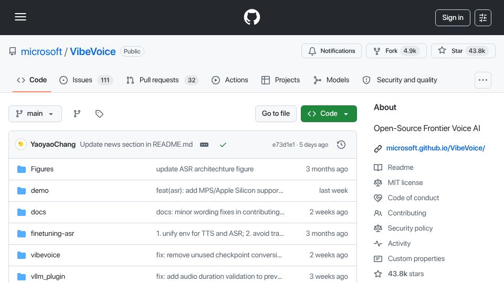The width and height of the screenshot is (504, 283).
Task: Jump to Readme in About sidebar
Action: click(x=401, y=168)
